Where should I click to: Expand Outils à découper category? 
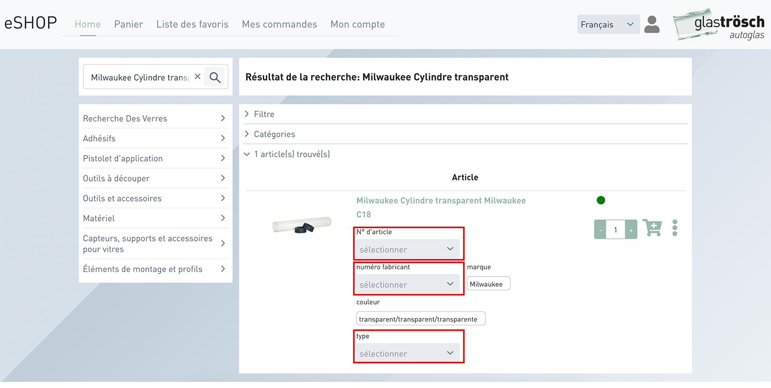tap(155, 178)
